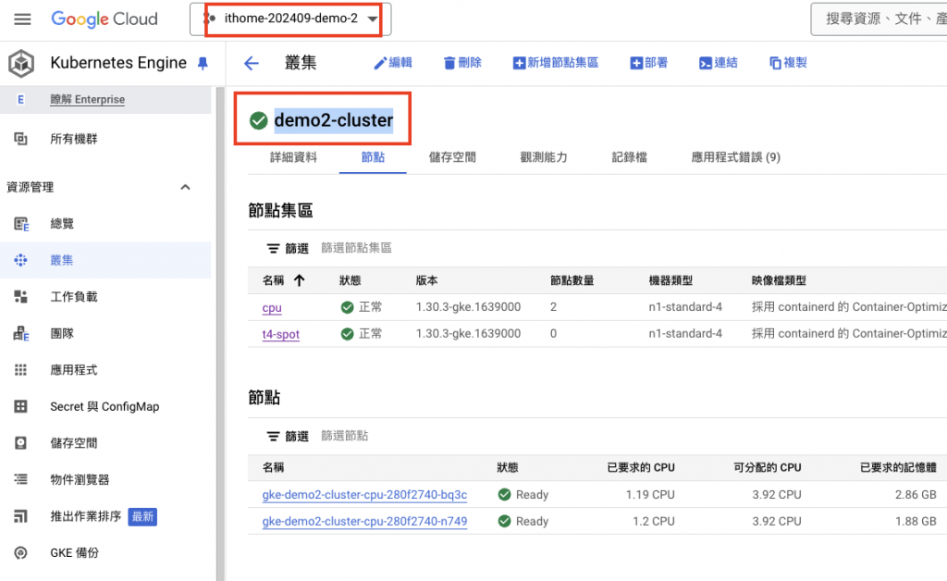Screen dimensions: 947x581
Task: Open 工作負載 in sidebar
Action: click(74, 297)
